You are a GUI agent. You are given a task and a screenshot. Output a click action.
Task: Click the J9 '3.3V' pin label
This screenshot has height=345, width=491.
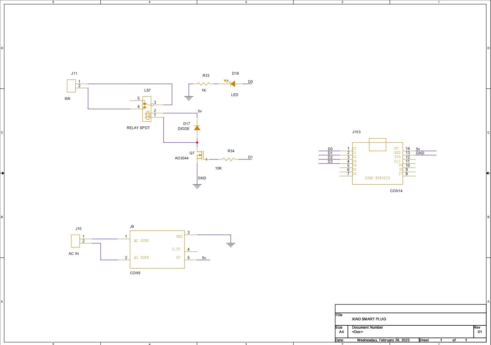176,249
